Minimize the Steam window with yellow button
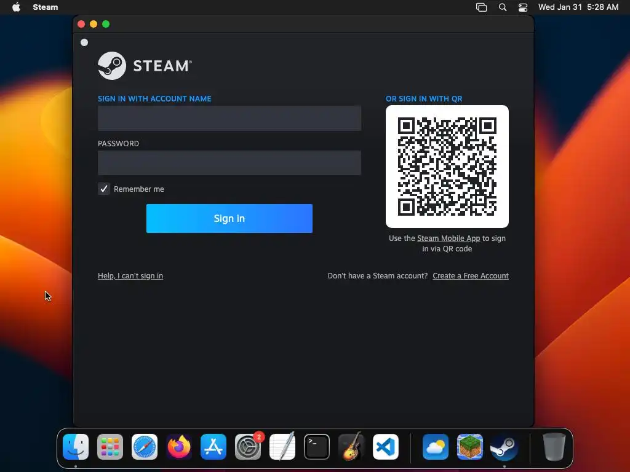The image size is (630, 472). (x=94, y=24)
